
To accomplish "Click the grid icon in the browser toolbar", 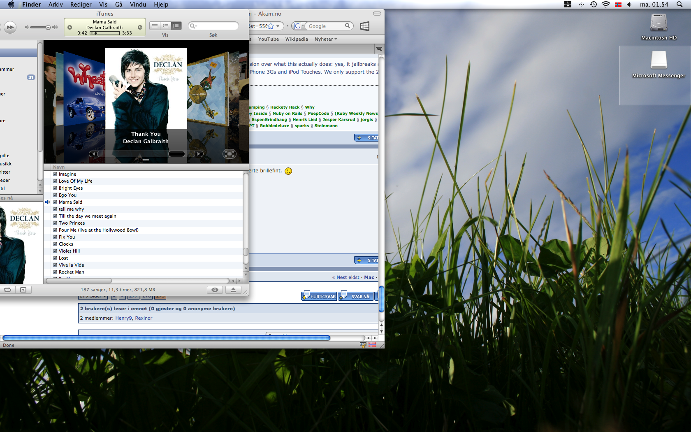I will pos(364,26).
